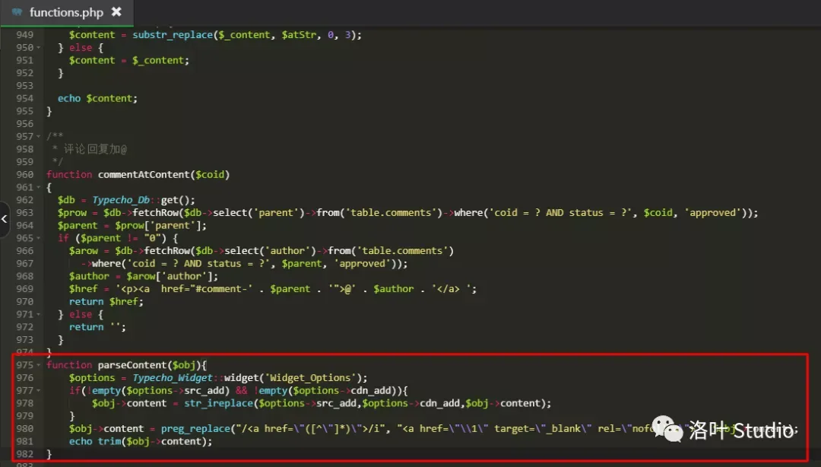
Task: Click 'substr_replace' on line 949
Action: point(173,35)
